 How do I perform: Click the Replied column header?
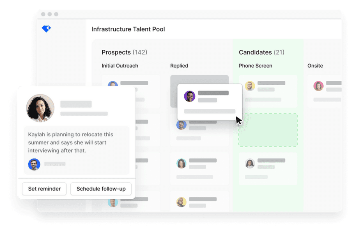point(179,66)
